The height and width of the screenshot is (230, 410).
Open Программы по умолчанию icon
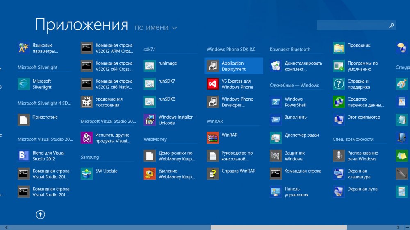tap(339, 66)
